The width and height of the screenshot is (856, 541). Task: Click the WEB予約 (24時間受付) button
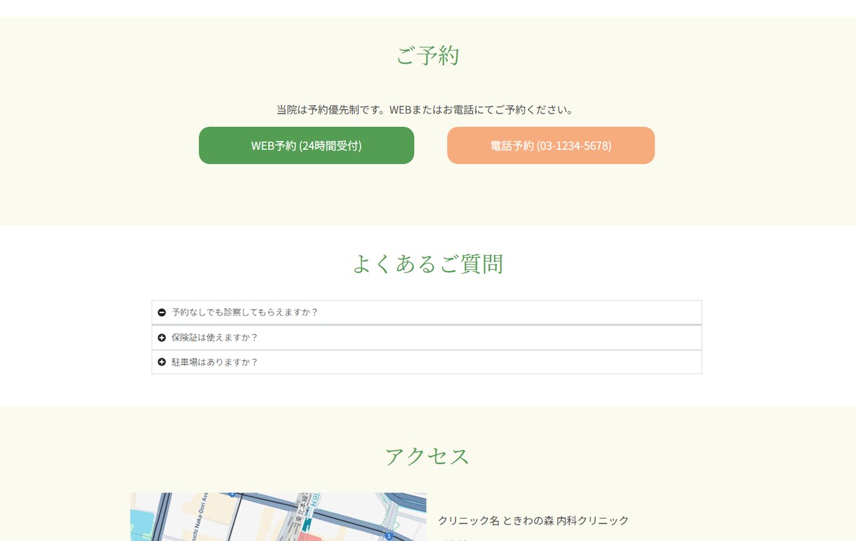[307, 146]
